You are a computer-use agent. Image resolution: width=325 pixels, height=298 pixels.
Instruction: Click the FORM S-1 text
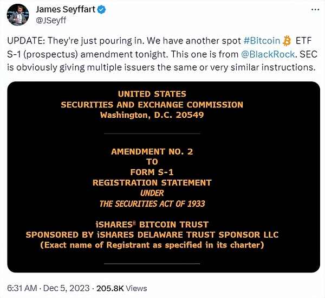(x=152, y=172)
